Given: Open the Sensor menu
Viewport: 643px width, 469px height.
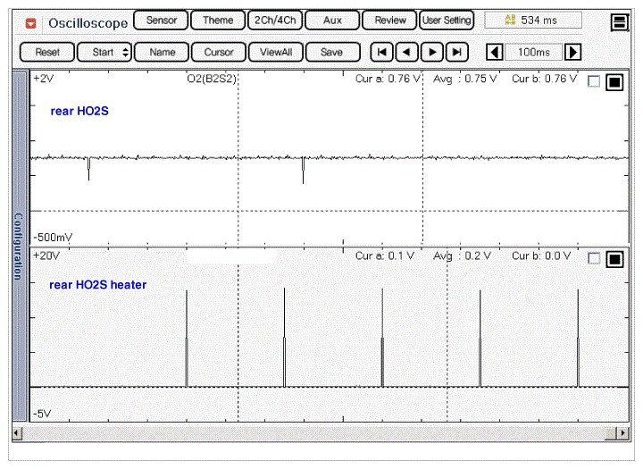Looking at the screenshot, I should pos(161,20).
